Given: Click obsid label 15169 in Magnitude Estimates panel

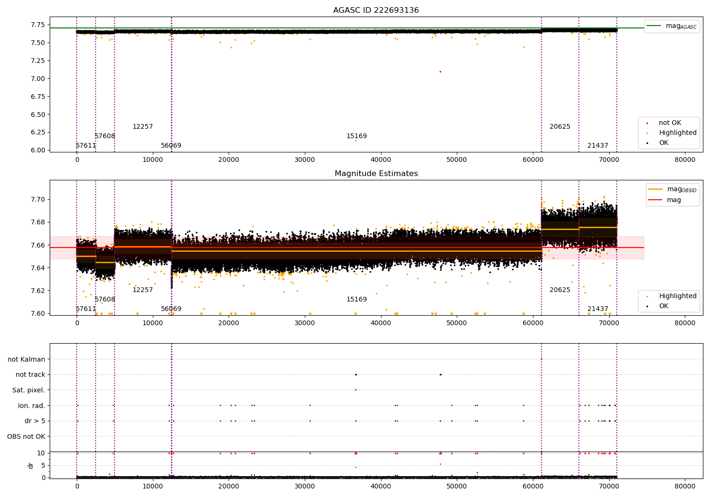Looking at the screenshot, I should pos(356,300).
